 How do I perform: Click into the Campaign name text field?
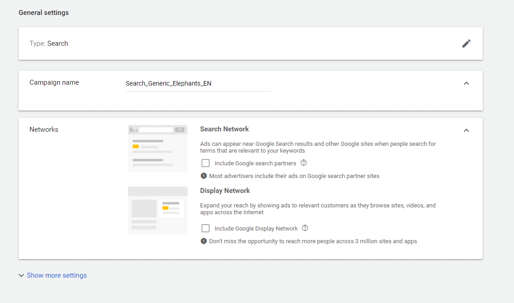coord(198,84)
